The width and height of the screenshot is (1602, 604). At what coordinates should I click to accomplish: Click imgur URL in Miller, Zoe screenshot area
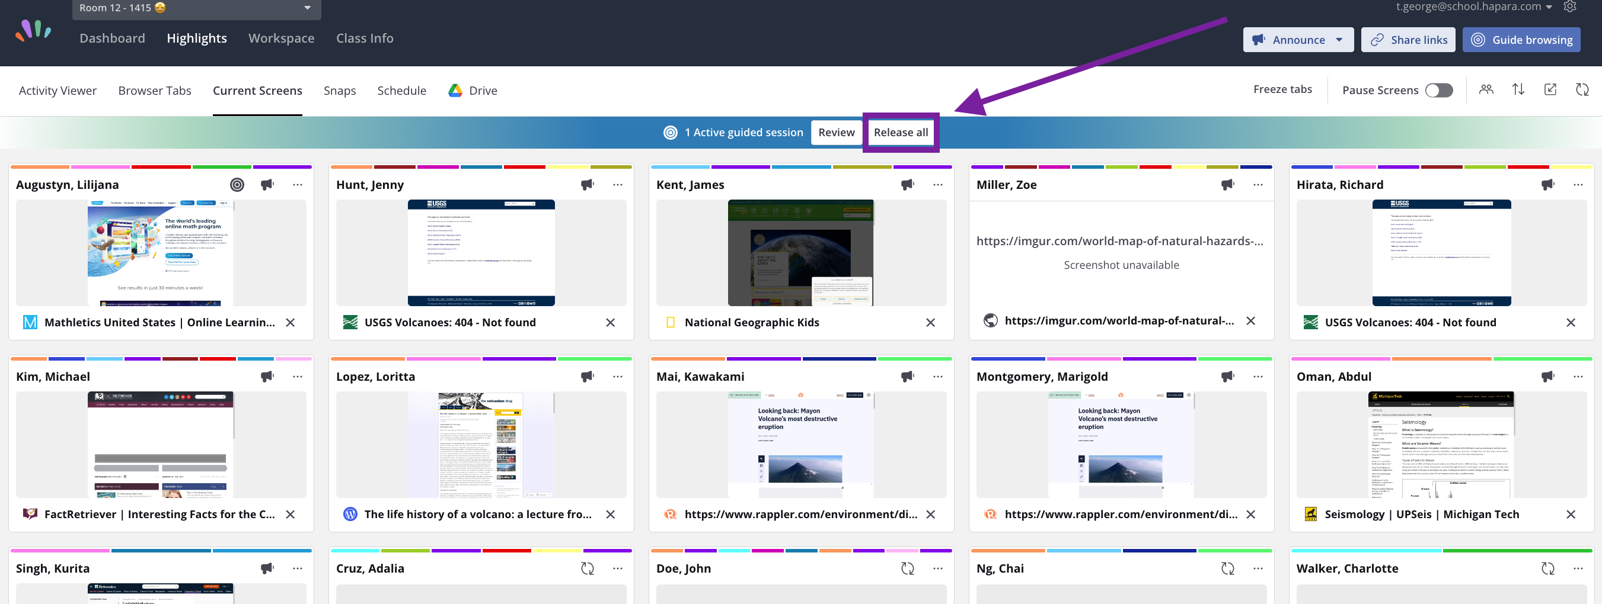tap(1120, 241)
